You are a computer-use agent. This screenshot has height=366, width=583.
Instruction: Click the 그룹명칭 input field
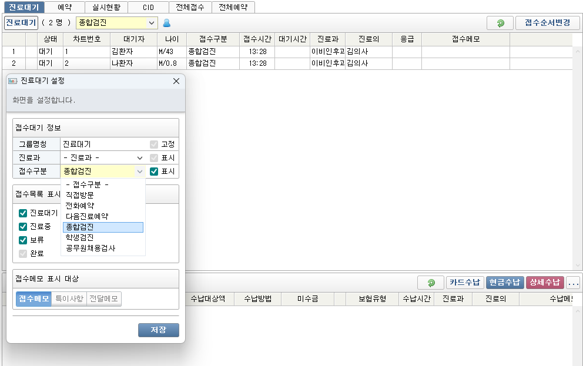coord(104,144)
